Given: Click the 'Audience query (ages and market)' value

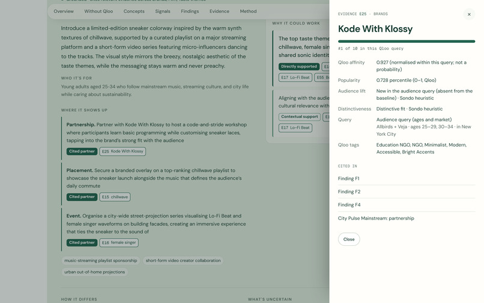Looking at the screenshot, I should coord(414,120).
